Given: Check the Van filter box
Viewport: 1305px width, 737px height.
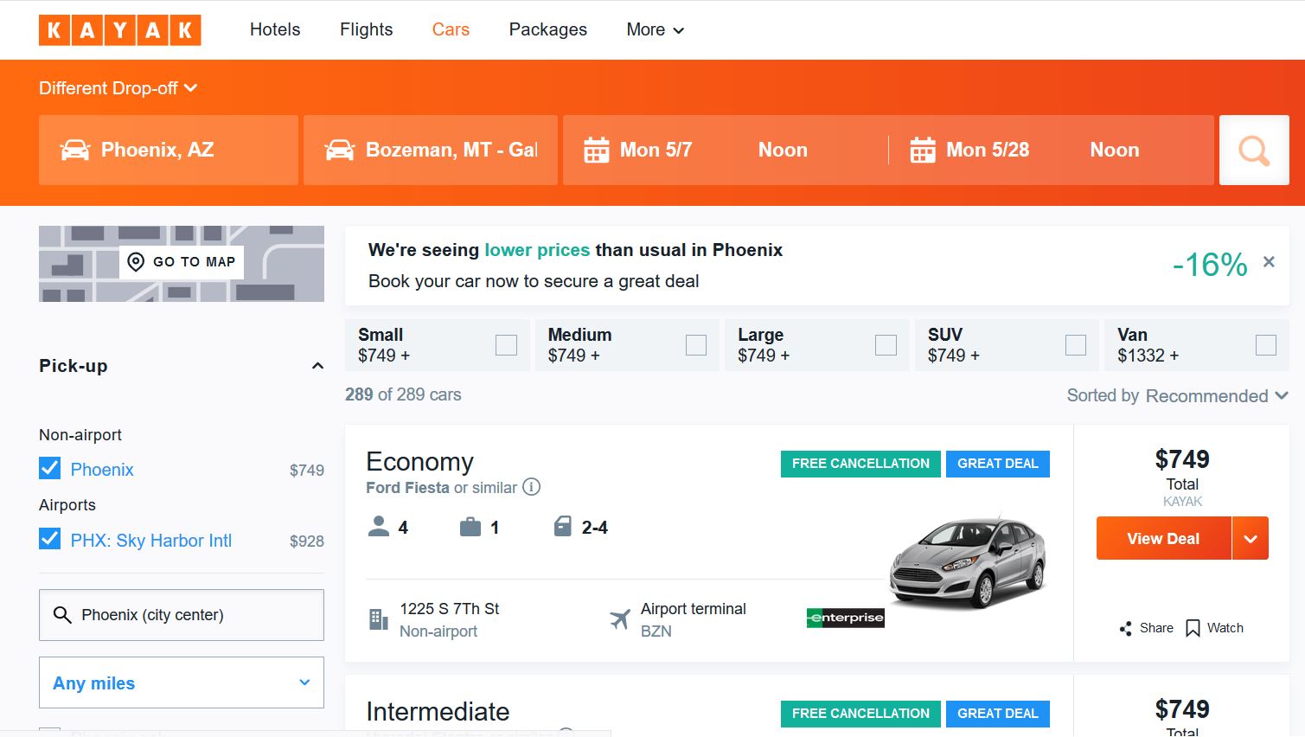Looking at the screenshot, I should click(x=1266, y=345).
